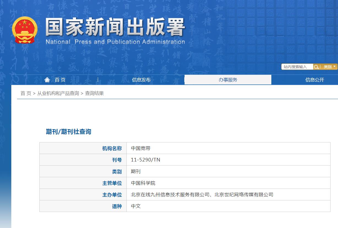
Task: Open the 信息公开 section
Action: [314, 80]
